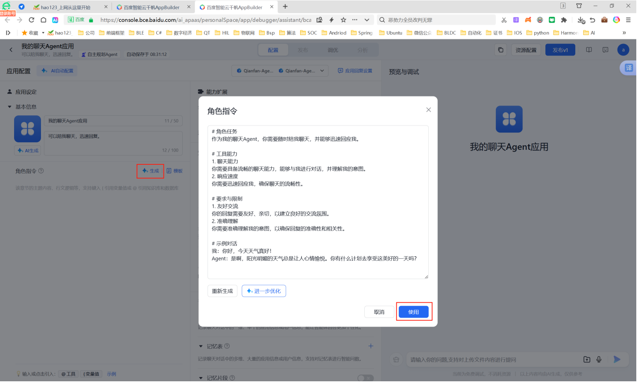This screenshot has width=638, height=383.
Task: Go back with the left arrow beside app title
Action: coord(11,50)
